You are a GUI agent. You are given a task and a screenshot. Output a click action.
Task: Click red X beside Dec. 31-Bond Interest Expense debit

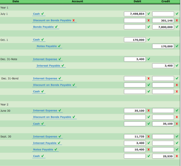point(149,79)
